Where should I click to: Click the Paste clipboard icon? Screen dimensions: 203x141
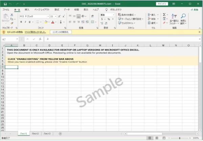click(x=6, y=17)
